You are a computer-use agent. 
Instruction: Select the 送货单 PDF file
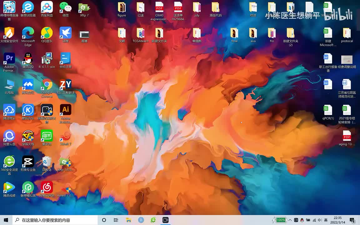[x=178, y=11]
